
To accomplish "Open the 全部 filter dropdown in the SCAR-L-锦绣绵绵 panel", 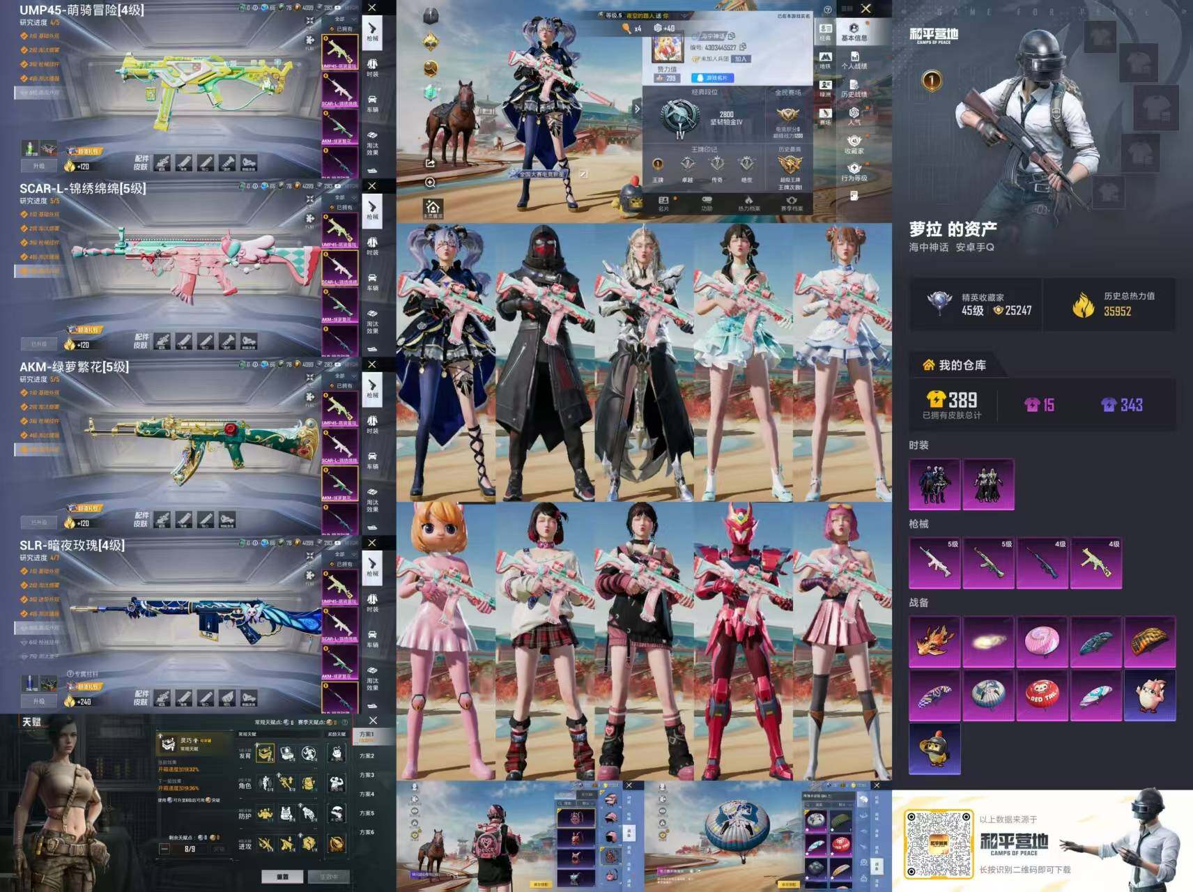I will (341, 197).
